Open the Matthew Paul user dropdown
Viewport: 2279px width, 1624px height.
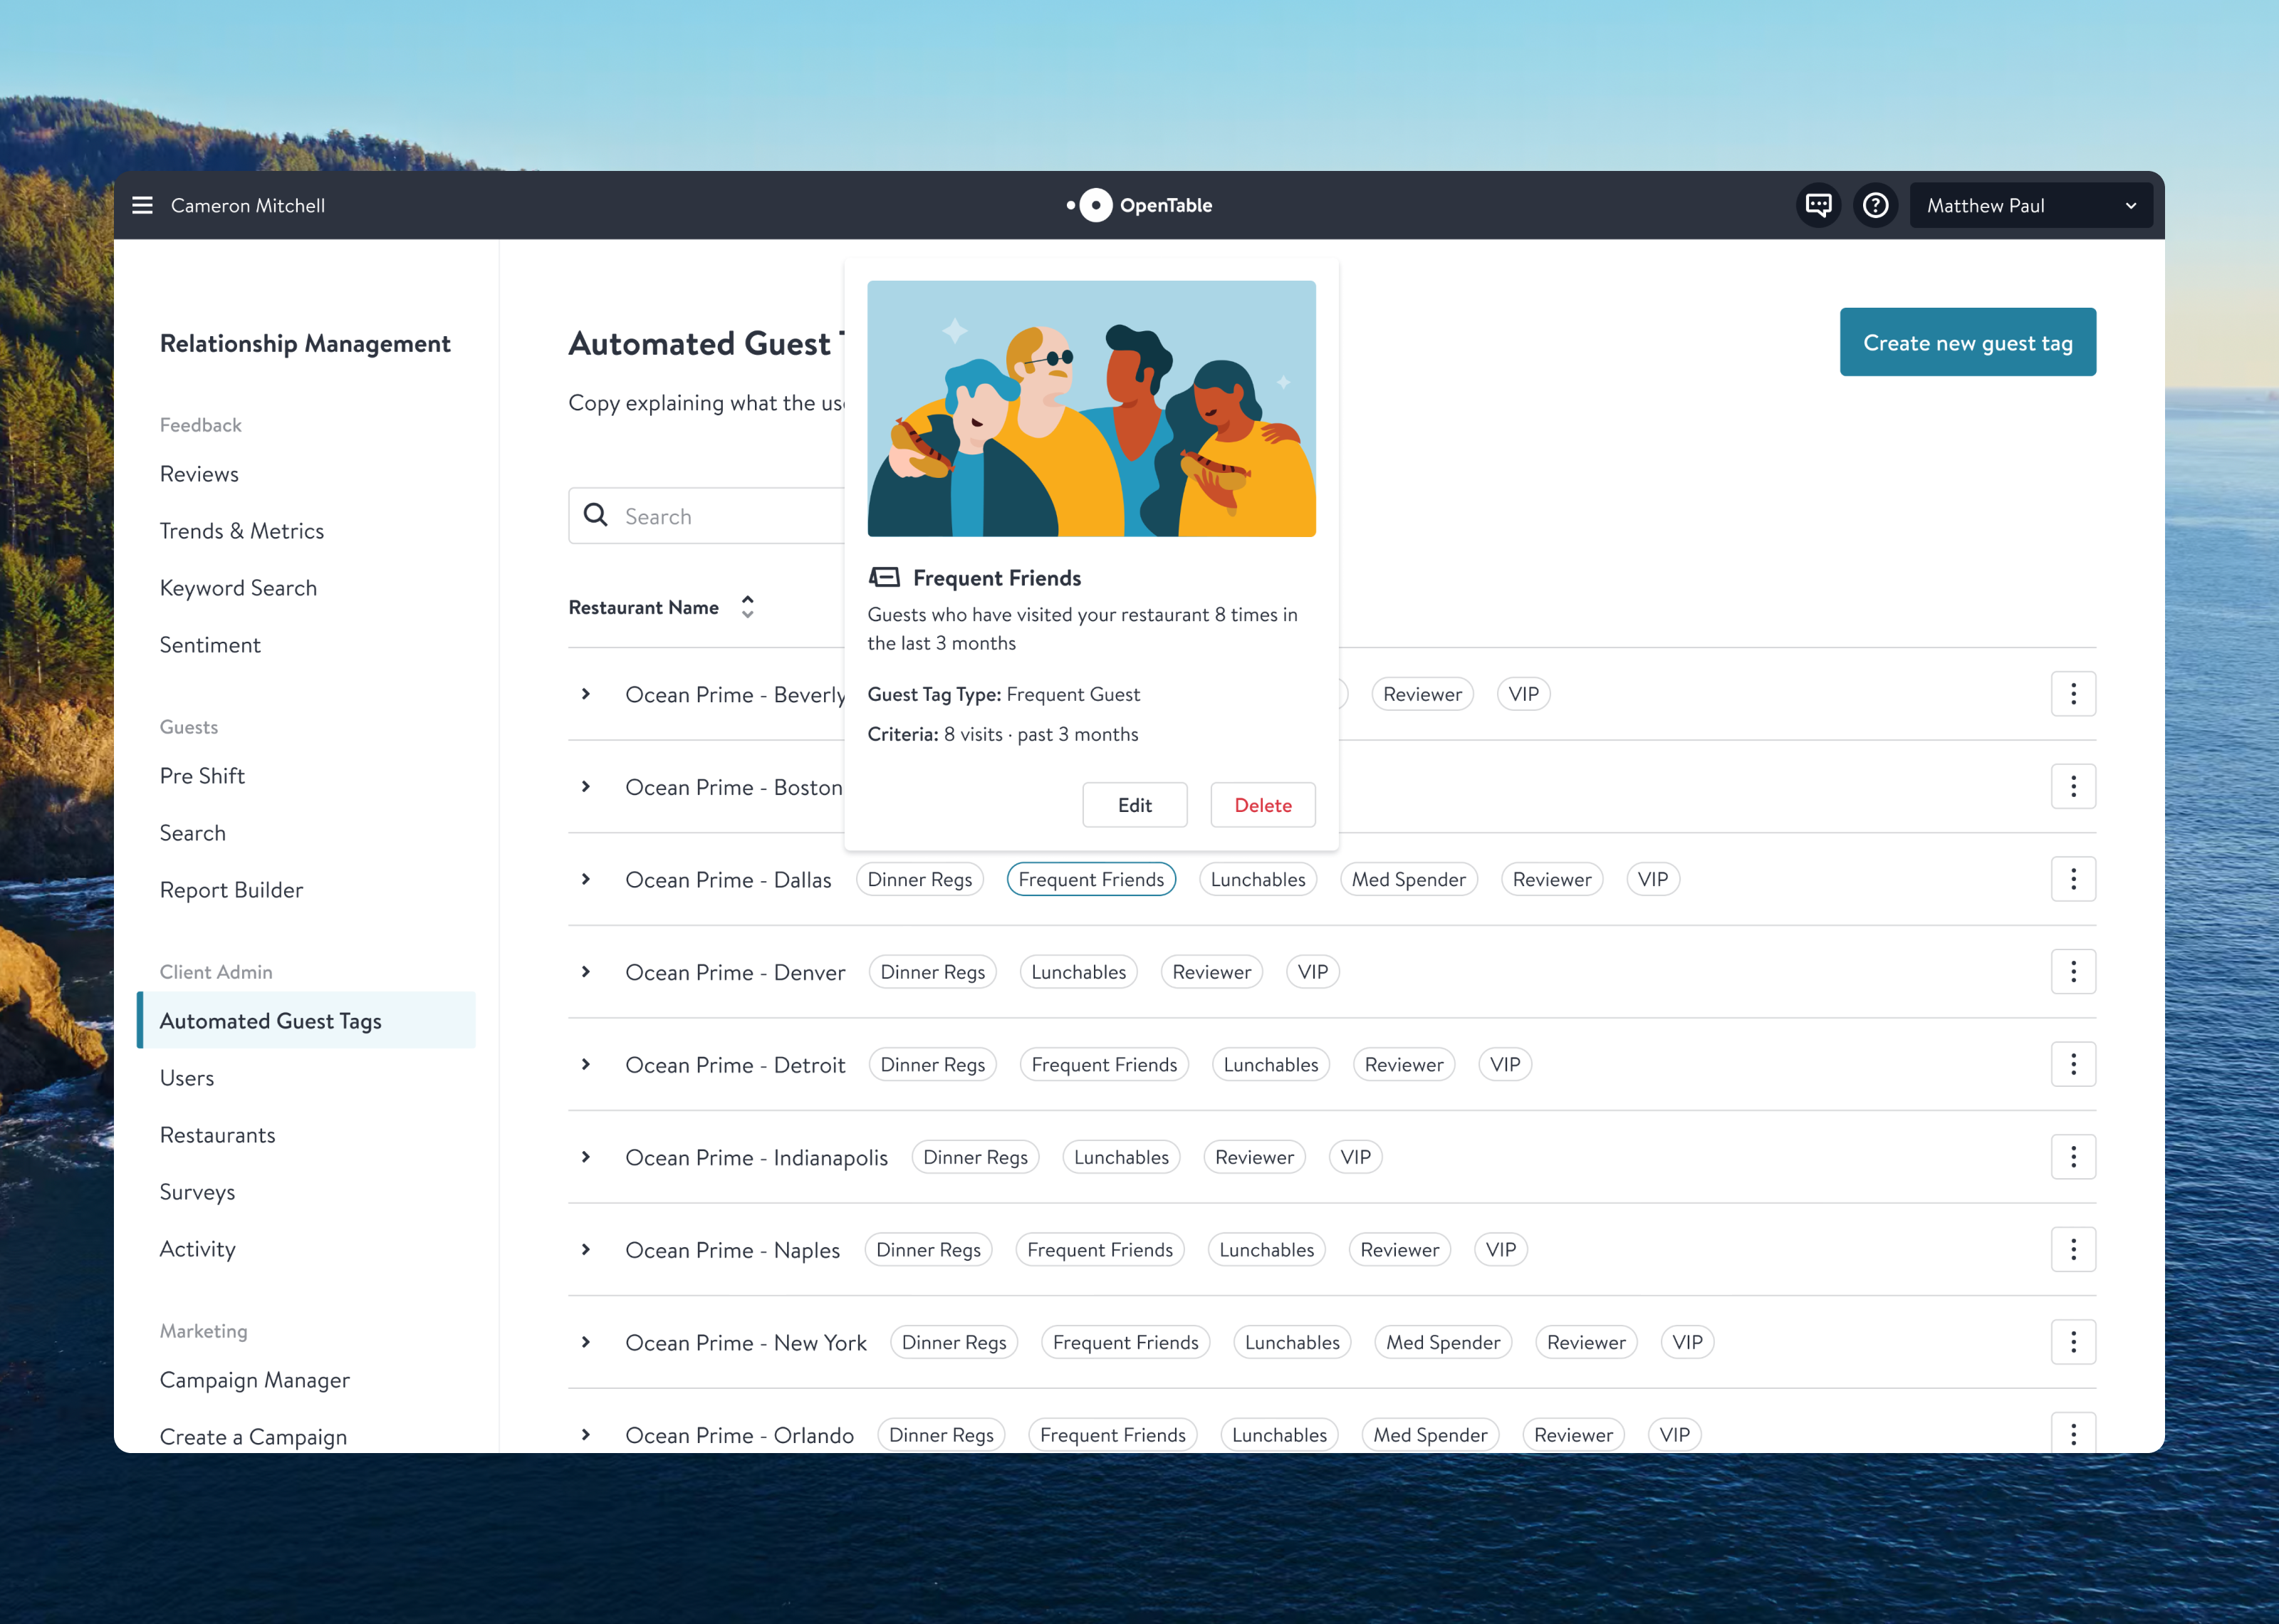pyautogui.click(x=2031, y=205)
